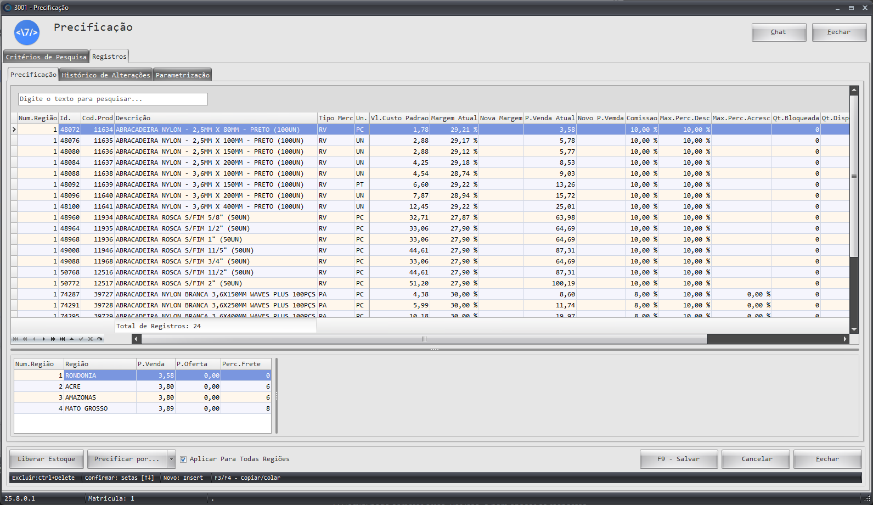Open the Parametrização tab
The image size is (873, 505).
click(x=182, y=75)
